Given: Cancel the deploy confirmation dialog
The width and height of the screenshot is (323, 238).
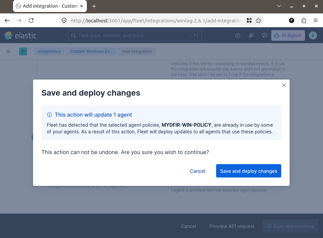Looking at the screenshot, I should (197, 171).
